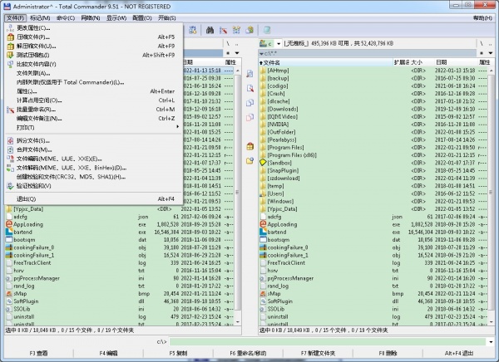Expand the Print submenu arrow
Screen dimensions: 499x362
[x=177, y=127]
